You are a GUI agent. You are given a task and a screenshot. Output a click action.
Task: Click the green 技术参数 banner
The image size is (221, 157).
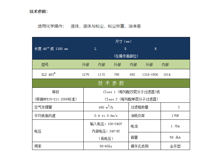click(111, 83)
